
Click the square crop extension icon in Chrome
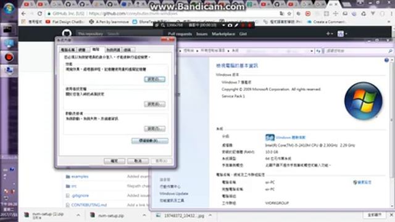click(326, 14)
